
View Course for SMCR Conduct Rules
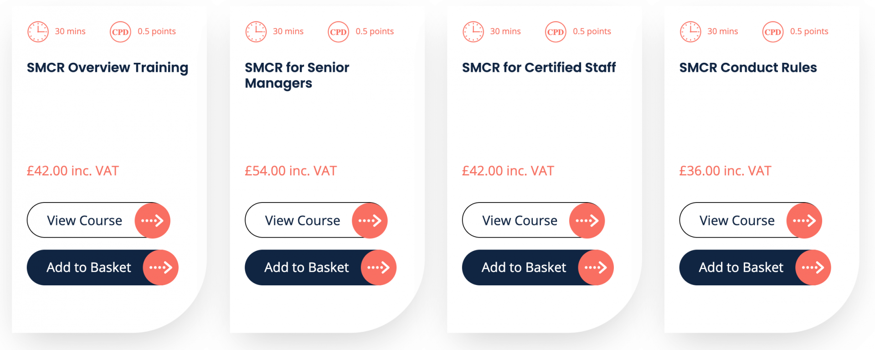pyautogui.click(x=751, y=220)
